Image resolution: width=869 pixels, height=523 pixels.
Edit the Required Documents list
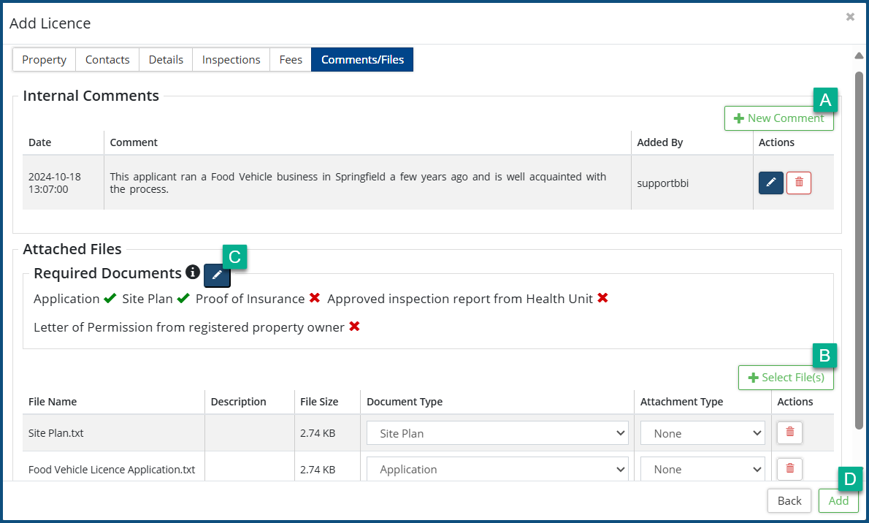217,275
